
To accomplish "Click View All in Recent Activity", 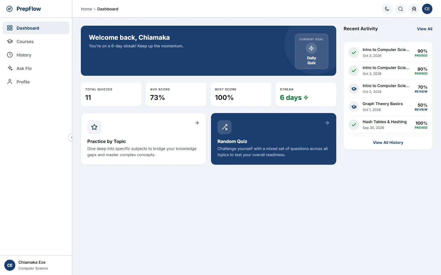I will click(424, 29).
